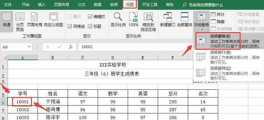The image size is (264, 120).
Task: Select the cell containing 16003
Action: coord(23,117)
